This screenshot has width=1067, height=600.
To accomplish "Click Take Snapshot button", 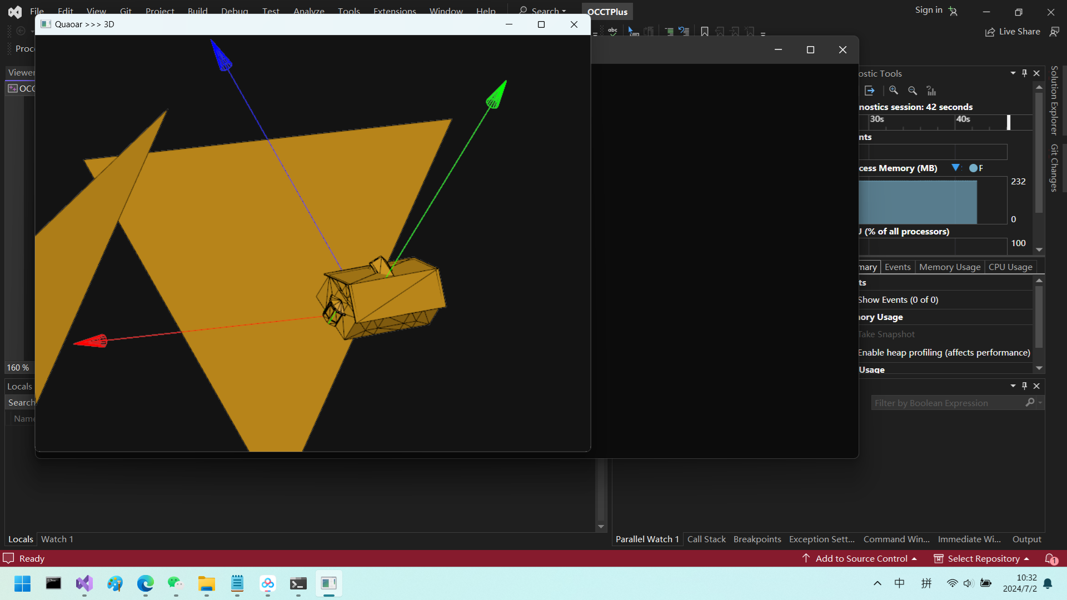I will (x=887, y=334).
